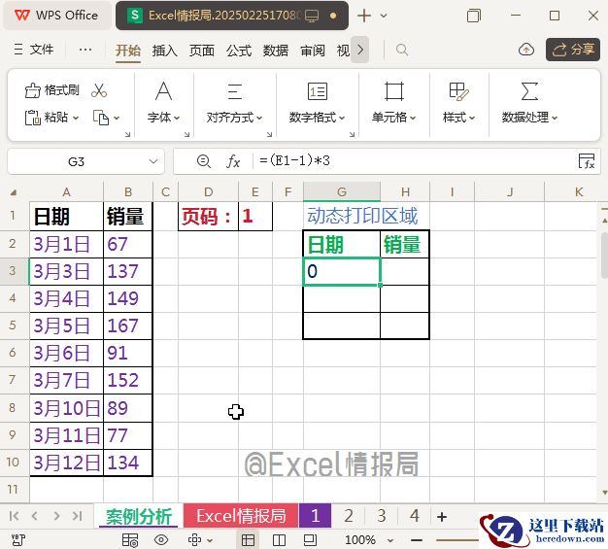Click the Excel情报局 document title tab
The width and height of the screenshot is (608, 549).
[x=232, y=16]
